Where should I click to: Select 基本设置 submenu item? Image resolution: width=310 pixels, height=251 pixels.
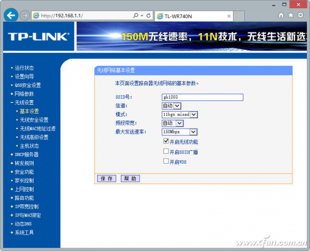click(x=29, y=111)
